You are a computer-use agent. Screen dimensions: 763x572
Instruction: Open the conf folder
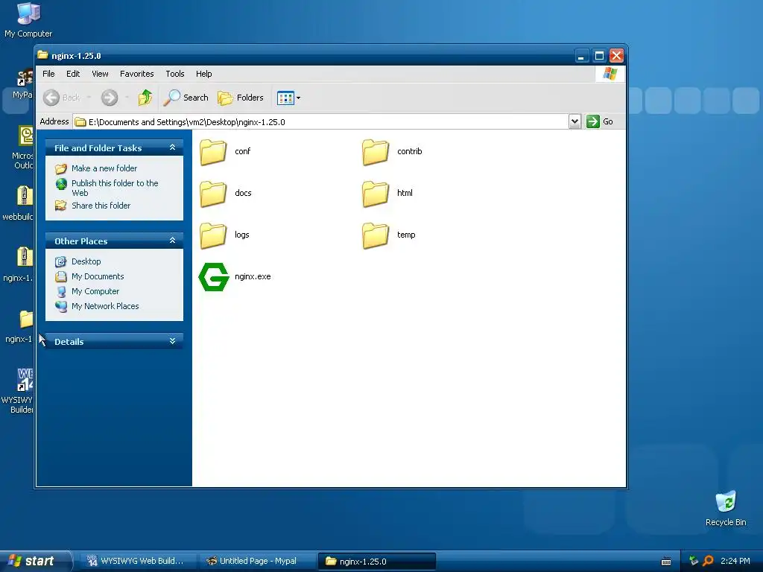(213, 152)
